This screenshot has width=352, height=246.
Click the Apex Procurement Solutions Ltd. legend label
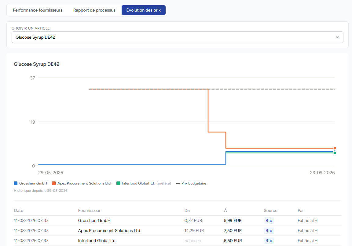[84, 183]
